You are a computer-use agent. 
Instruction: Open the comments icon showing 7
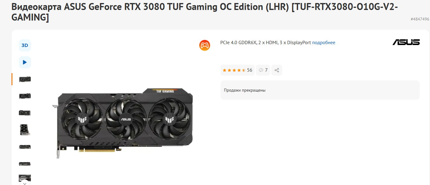(263, 70)
